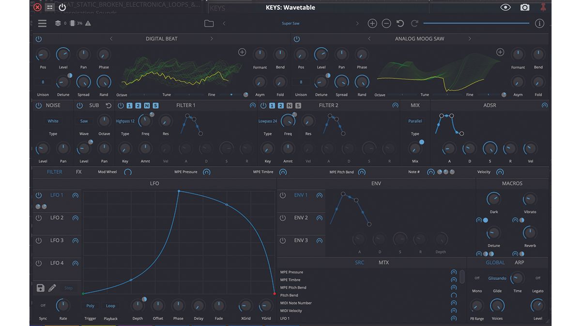Toggle the NOISE module power button
581x326 pixels.
pyautogui.click(x=38, y=105)
